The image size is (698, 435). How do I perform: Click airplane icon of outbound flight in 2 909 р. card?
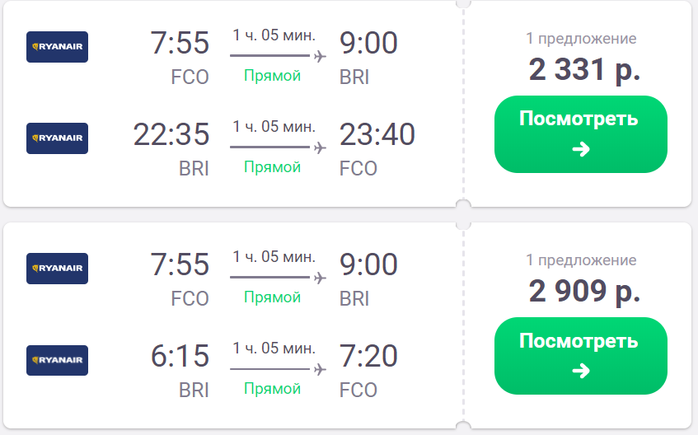320,278
